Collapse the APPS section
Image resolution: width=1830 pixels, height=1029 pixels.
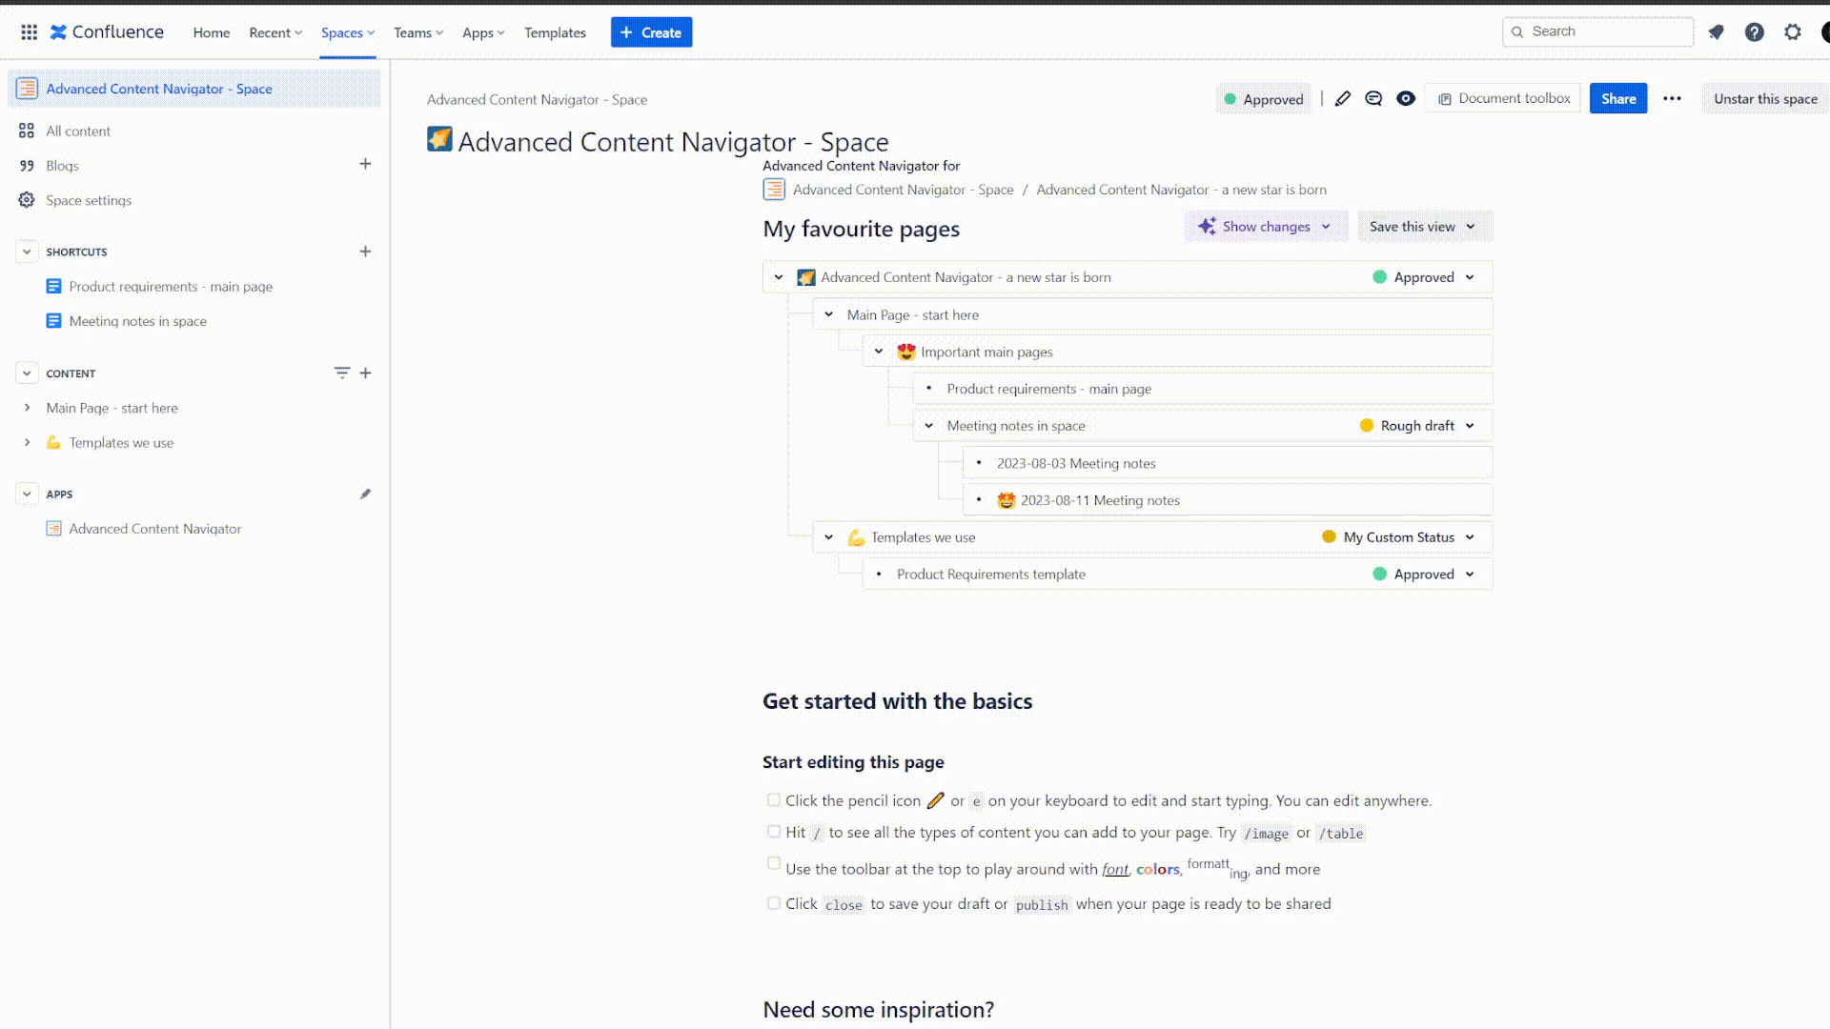click(x=27, y=494)
